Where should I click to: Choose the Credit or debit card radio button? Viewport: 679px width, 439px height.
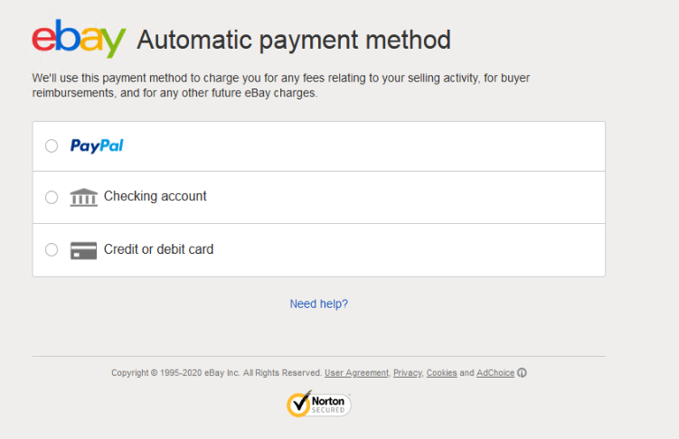(x=52, y=250)
